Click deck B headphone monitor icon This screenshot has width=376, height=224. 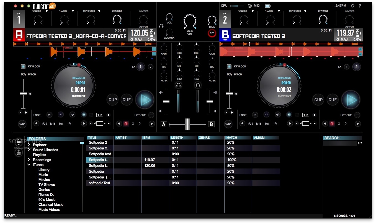pos(197,85)
